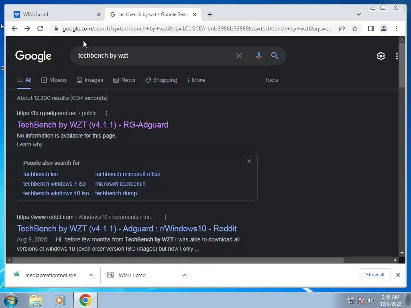Image resolution: width=411 pixels, height=308 pixels.
Task: Search for techbench windows 7 iso
Action: [x=54, y=184]
